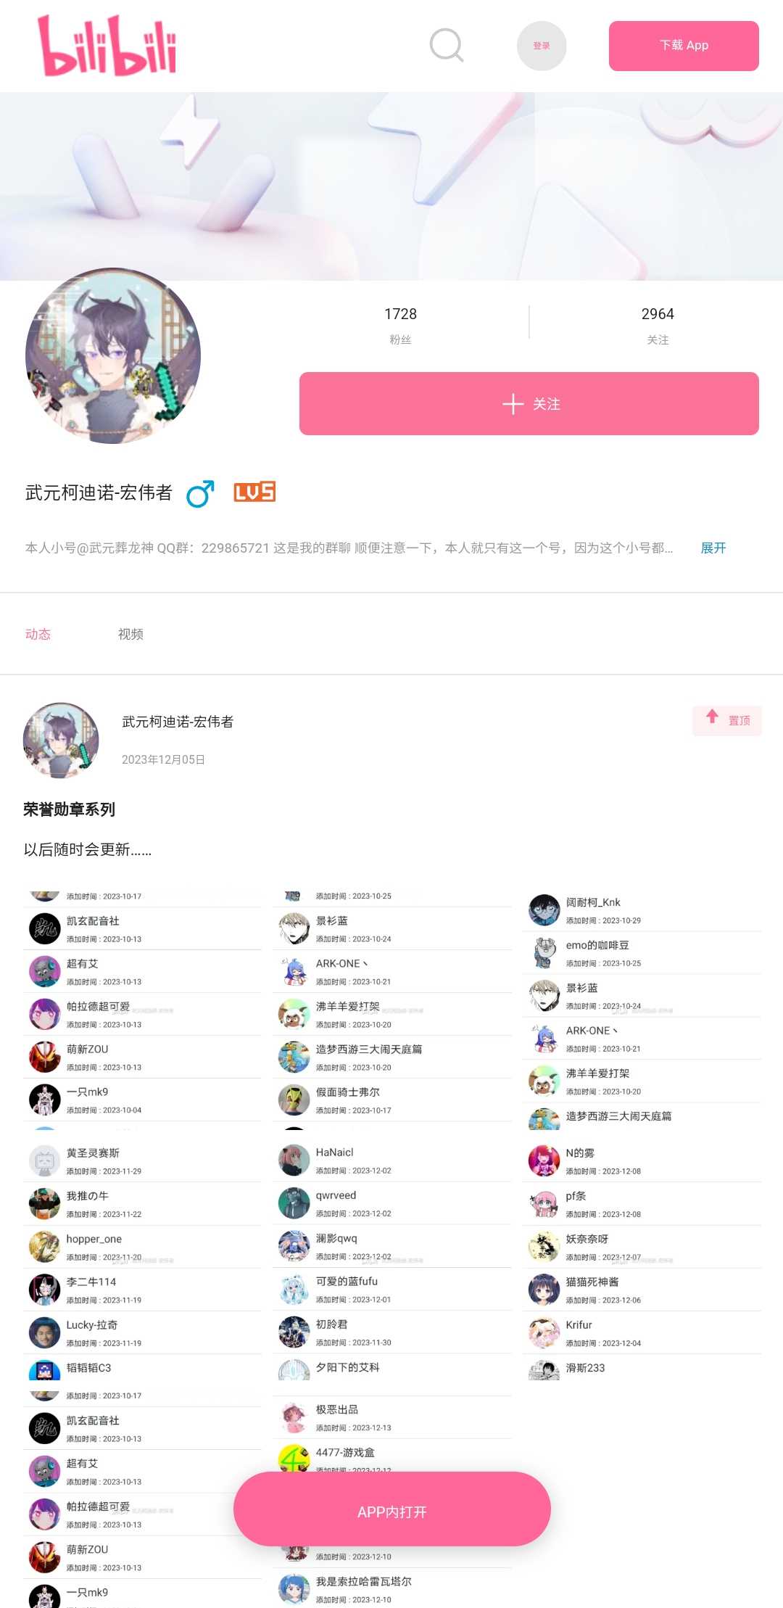Click the bilibili logo
Viewport: 783px width, 1608px height.
point(107,46)
